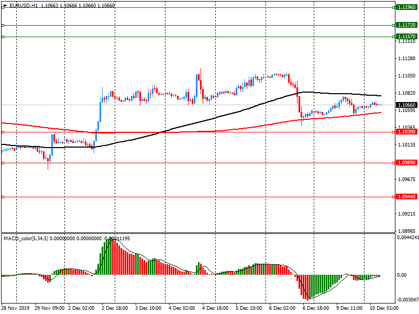
Task: Click the current price label 1.10660
Action: coord(406,105)
